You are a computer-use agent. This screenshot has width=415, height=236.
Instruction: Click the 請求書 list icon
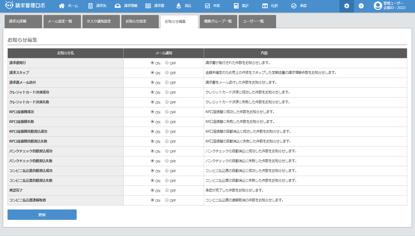(x=148, y=6)
